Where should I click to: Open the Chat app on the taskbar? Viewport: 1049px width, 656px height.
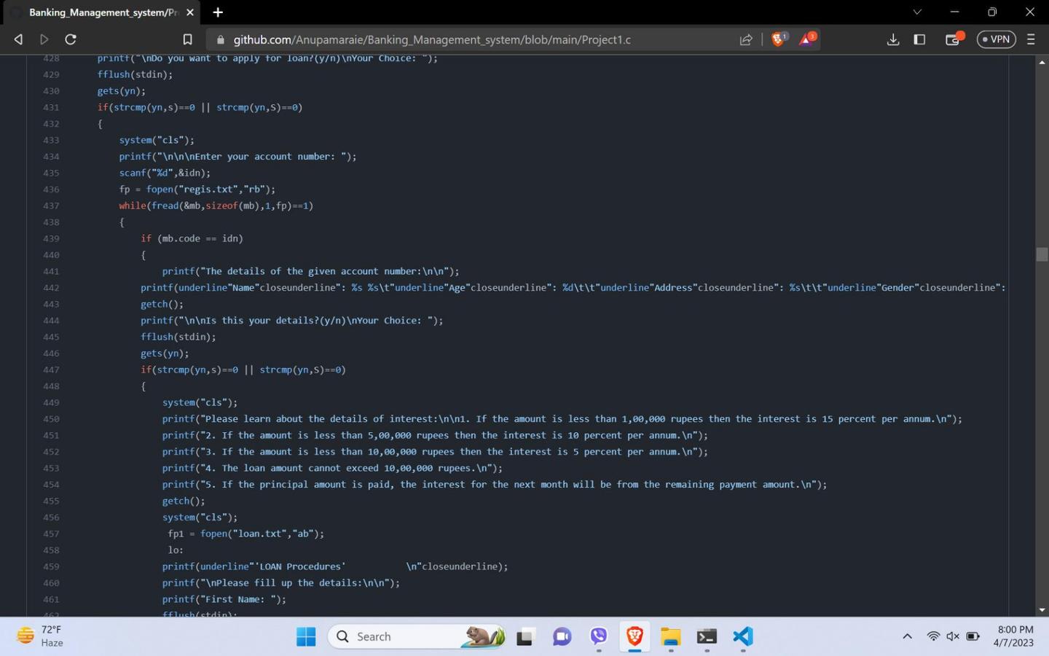[x=562, y=636]
